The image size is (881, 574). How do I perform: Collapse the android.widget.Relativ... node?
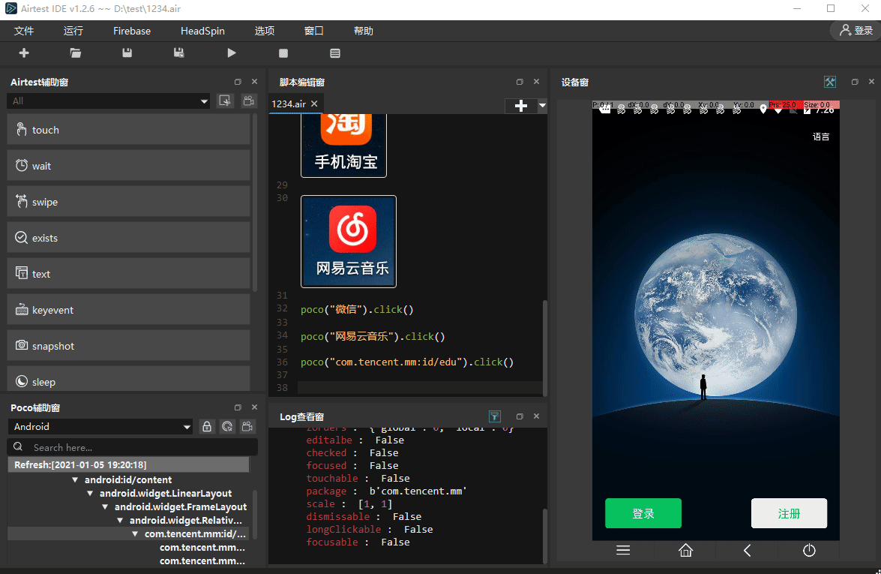[x=120, y=520]
